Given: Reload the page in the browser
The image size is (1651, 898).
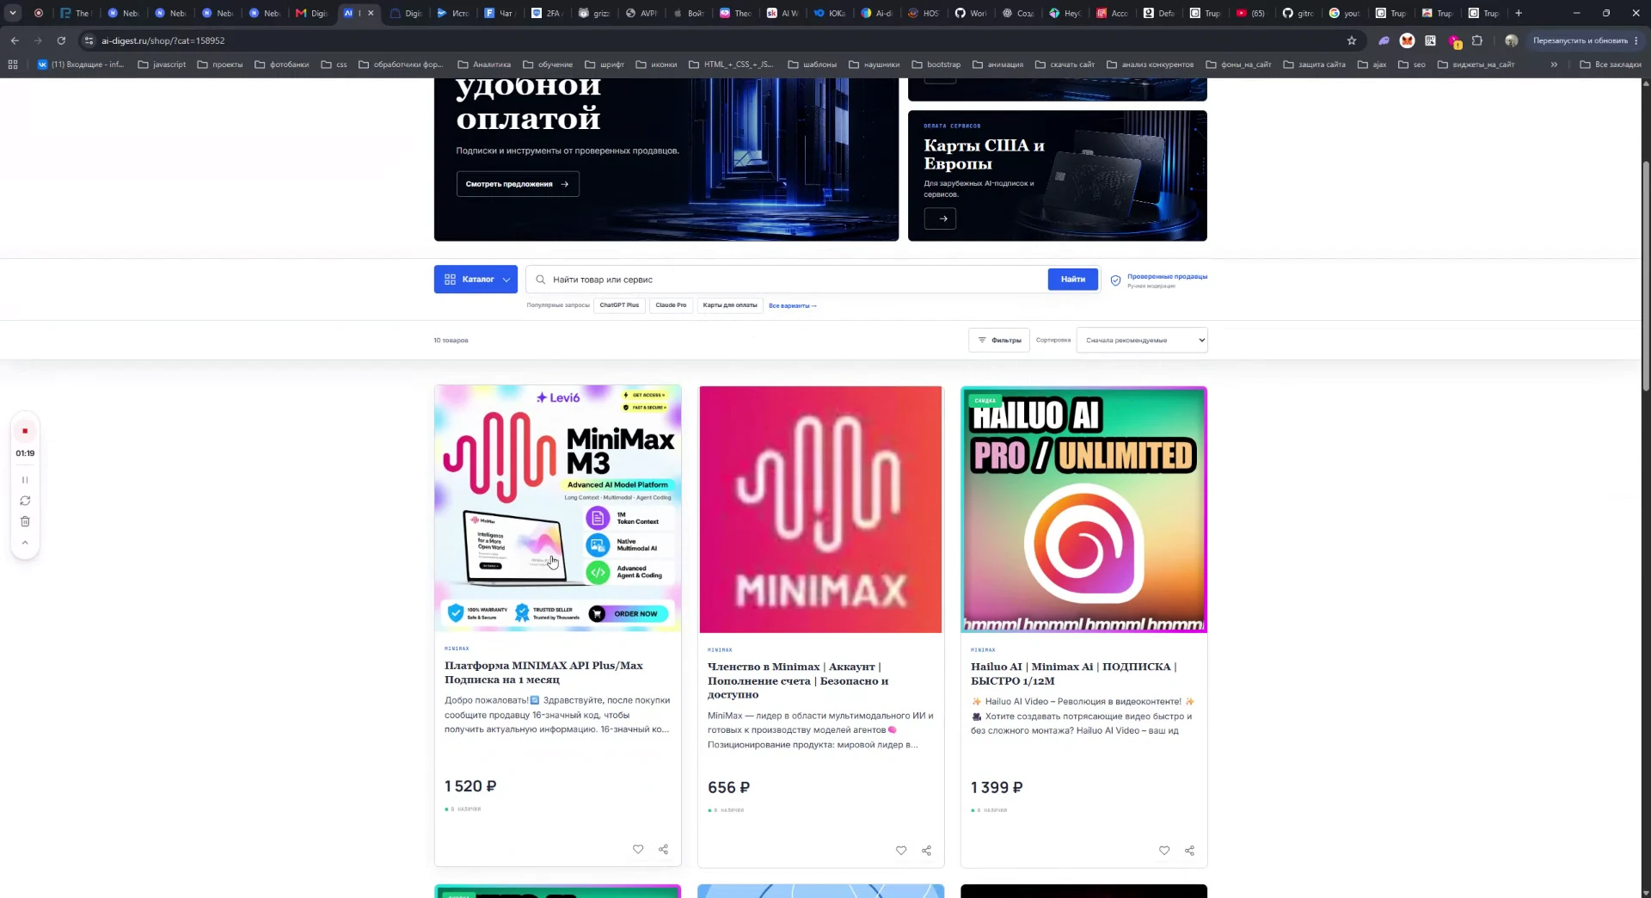Looking at the screenshot, I should point(61,40).
